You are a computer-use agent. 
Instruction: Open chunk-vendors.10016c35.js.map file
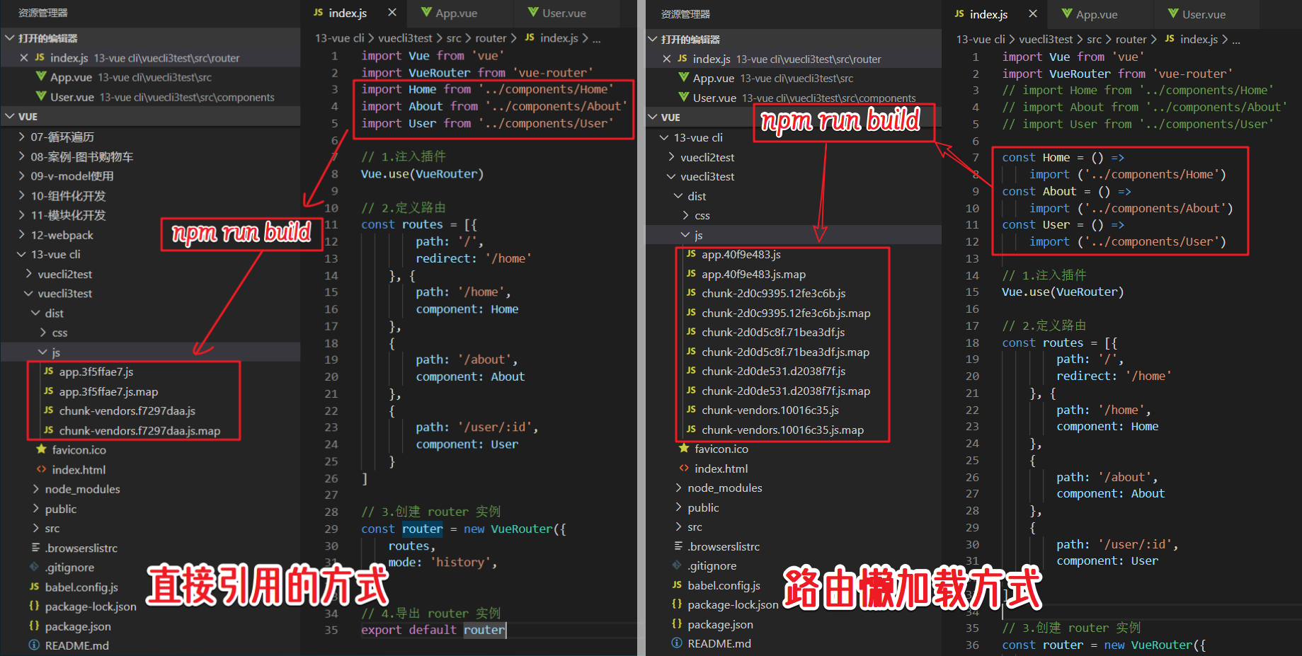(783, 430)
